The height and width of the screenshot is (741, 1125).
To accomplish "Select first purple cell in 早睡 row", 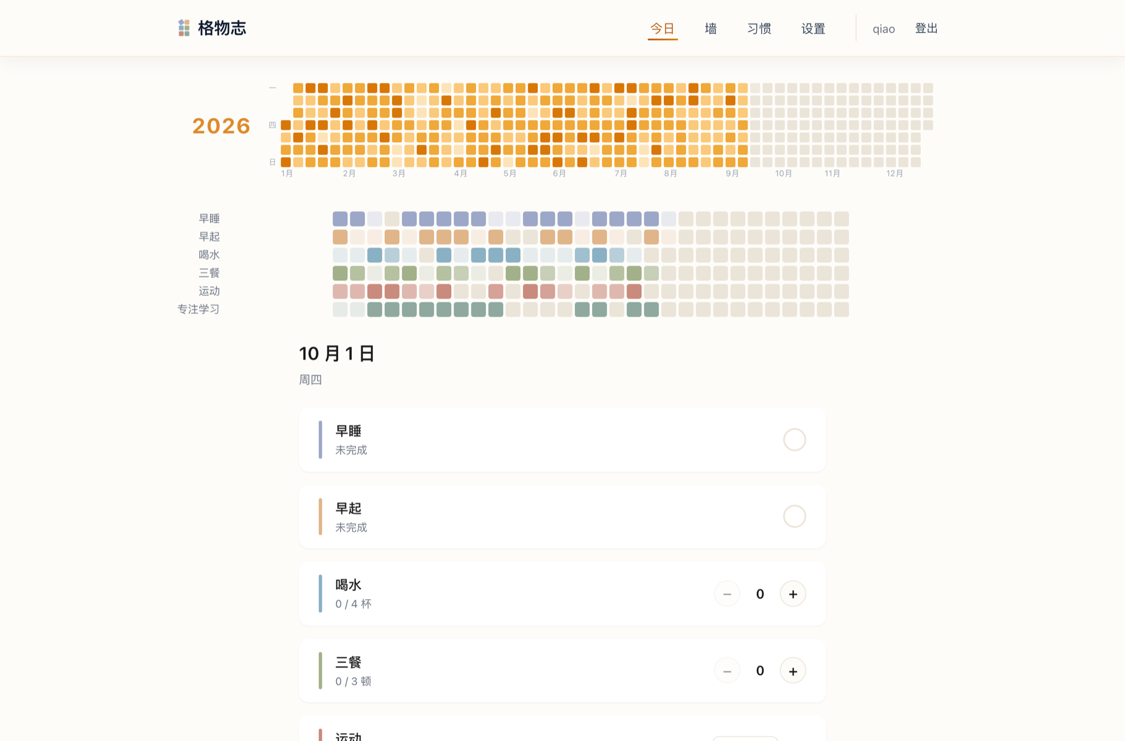I will point(340,218).
